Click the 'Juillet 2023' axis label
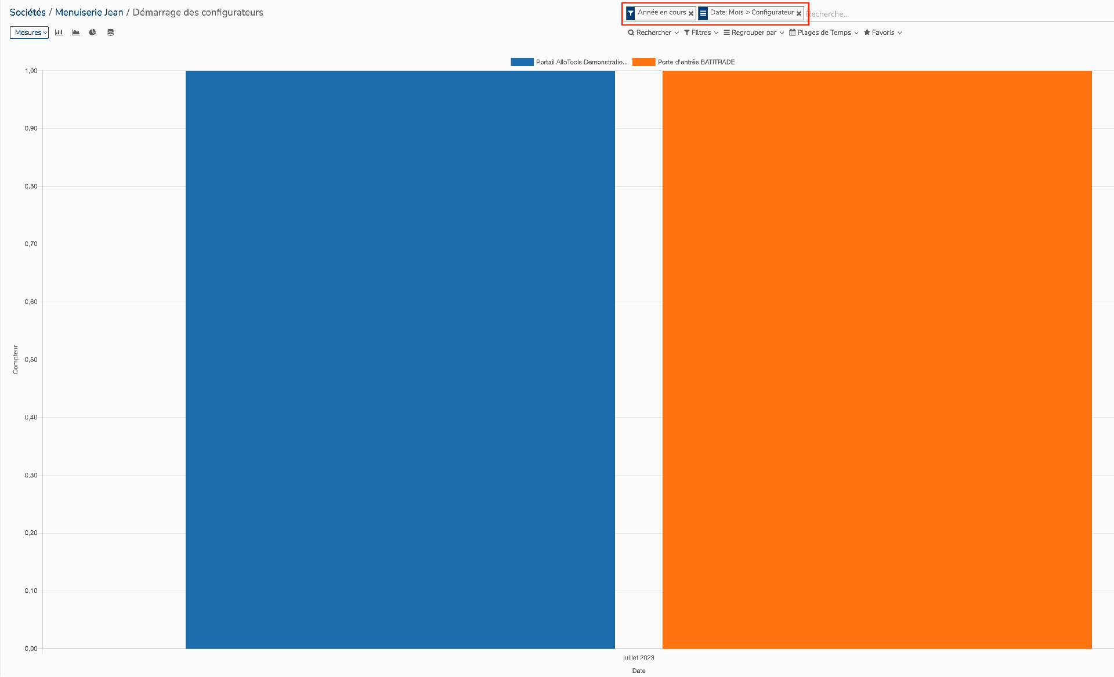 tap(639, 658)
